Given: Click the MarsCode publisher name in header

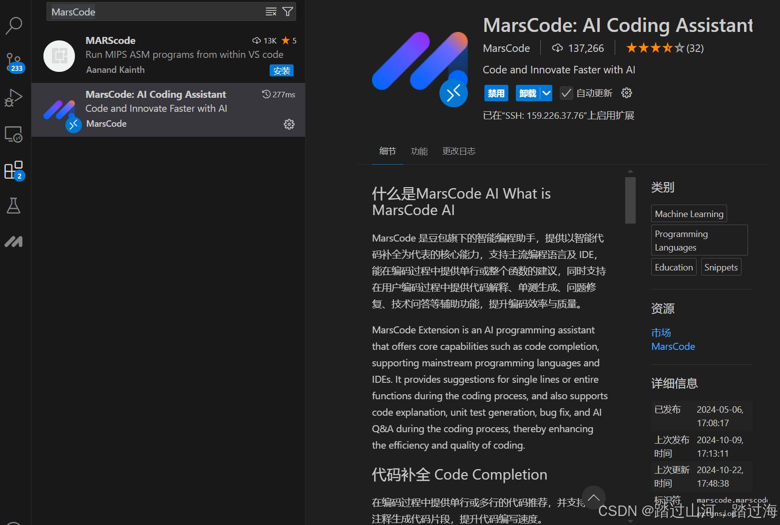Looking at the screenshot, I should [x=506, y=48].
